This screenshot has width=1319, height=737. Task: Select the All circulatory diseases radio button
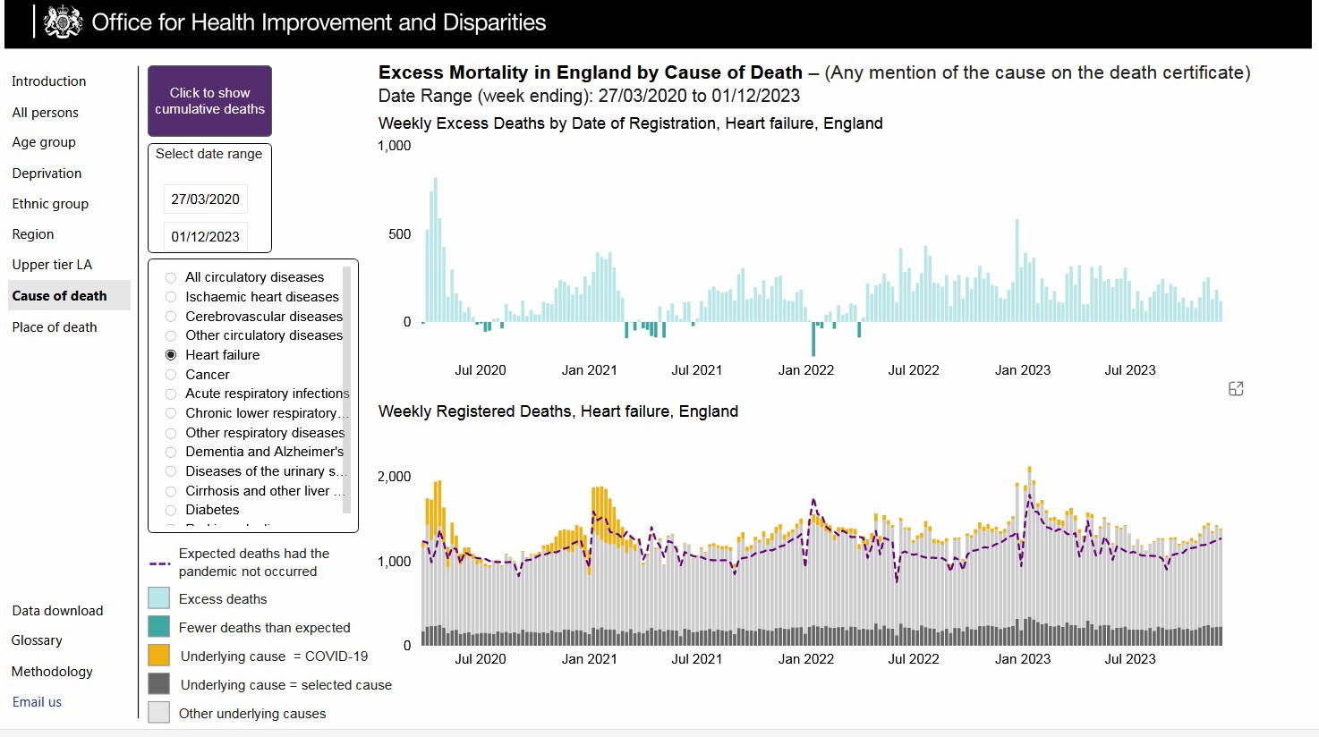[171, 277]
